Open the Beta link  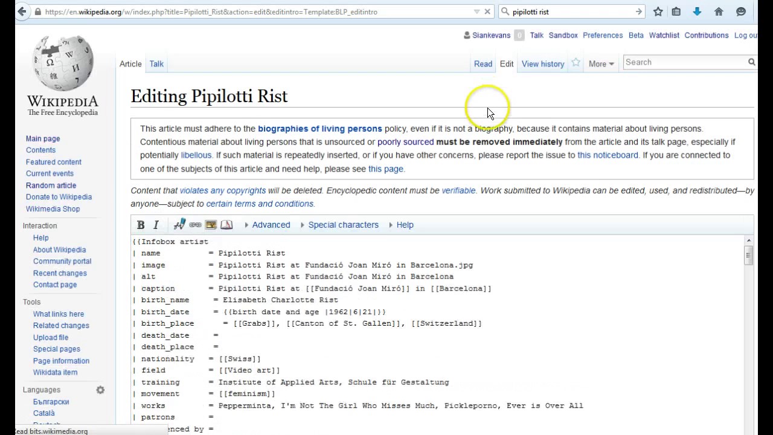[x=636, y=36]
